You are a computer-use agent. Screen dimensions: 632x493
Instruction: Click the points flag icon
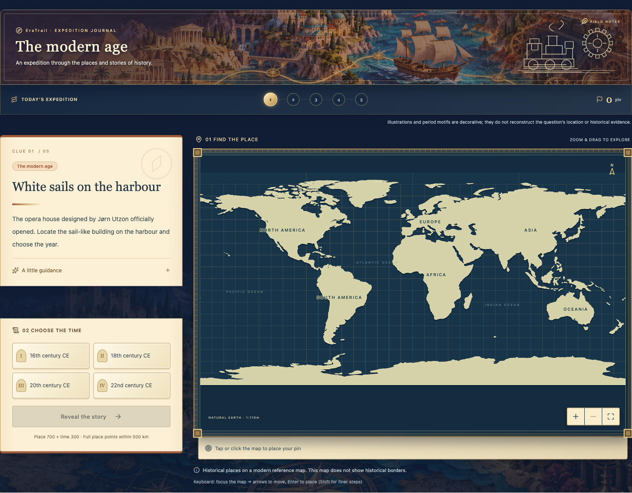[600, 100]
